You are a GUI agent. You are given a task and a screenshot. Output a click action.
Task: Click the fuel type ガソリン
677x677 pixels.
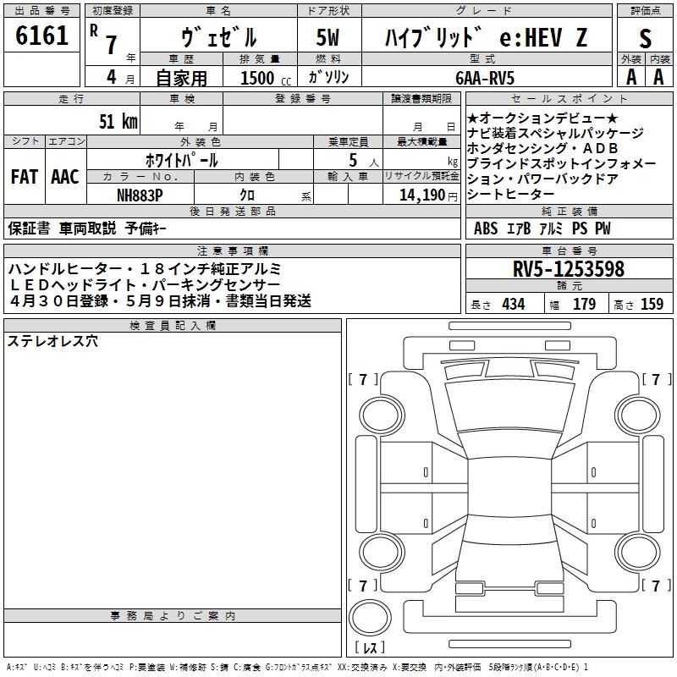coord(328,77)
